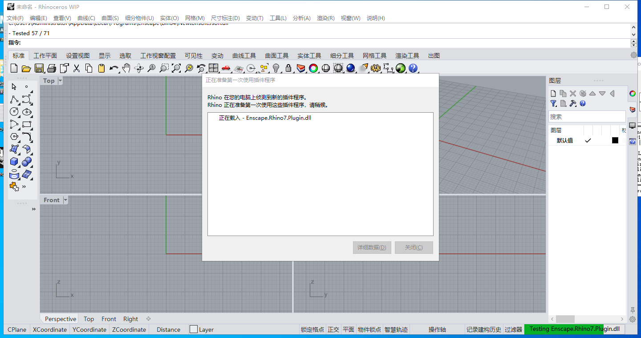
Task: Click the Paste clipboard icon
Action: pyautogui.click(x=101, y=68)
